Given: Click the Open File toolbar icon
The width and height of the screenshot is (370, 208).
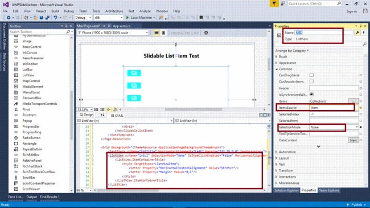Looking at the screenshot, I should [35, 18].
